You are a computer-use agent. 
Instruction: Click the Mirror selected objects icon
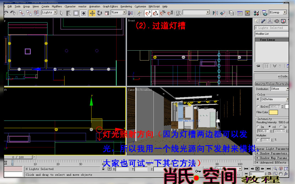tap(215, 13)
